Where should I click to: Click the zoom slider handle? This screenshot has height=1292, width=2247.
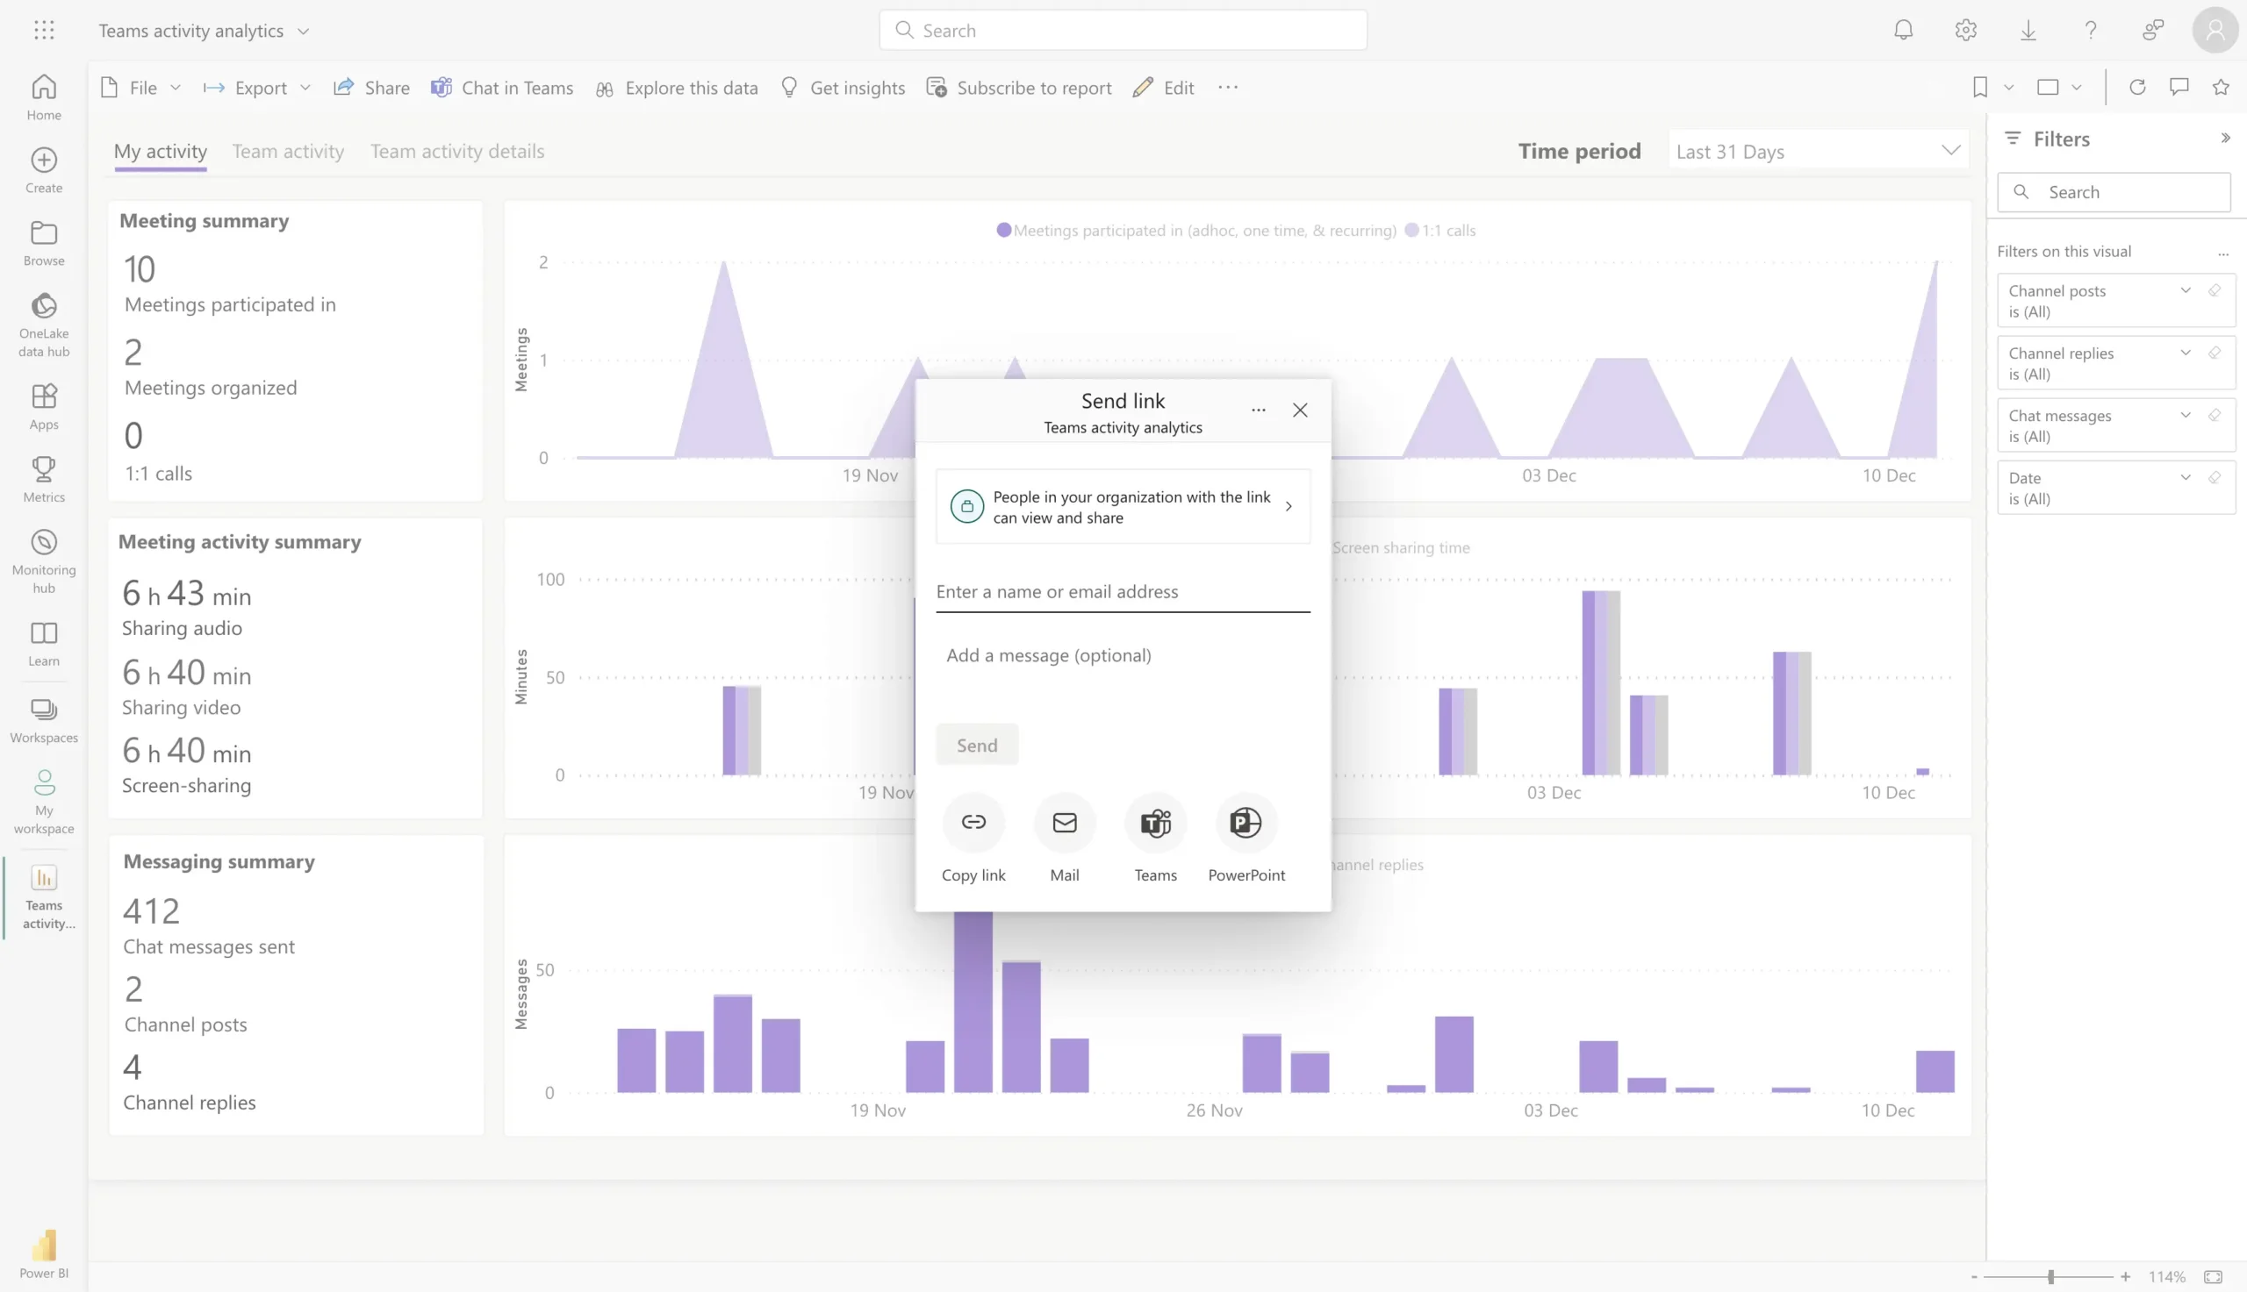[x=2050, y=1277]
